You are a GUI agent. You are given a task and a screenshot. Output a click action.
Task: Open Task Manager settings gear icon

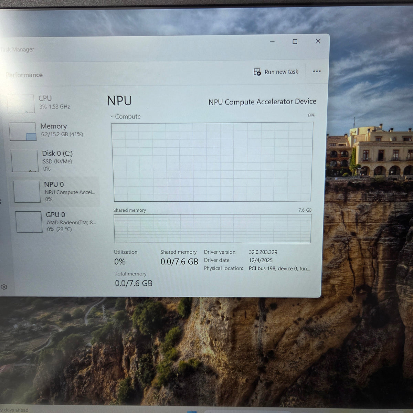coord(4,287)
